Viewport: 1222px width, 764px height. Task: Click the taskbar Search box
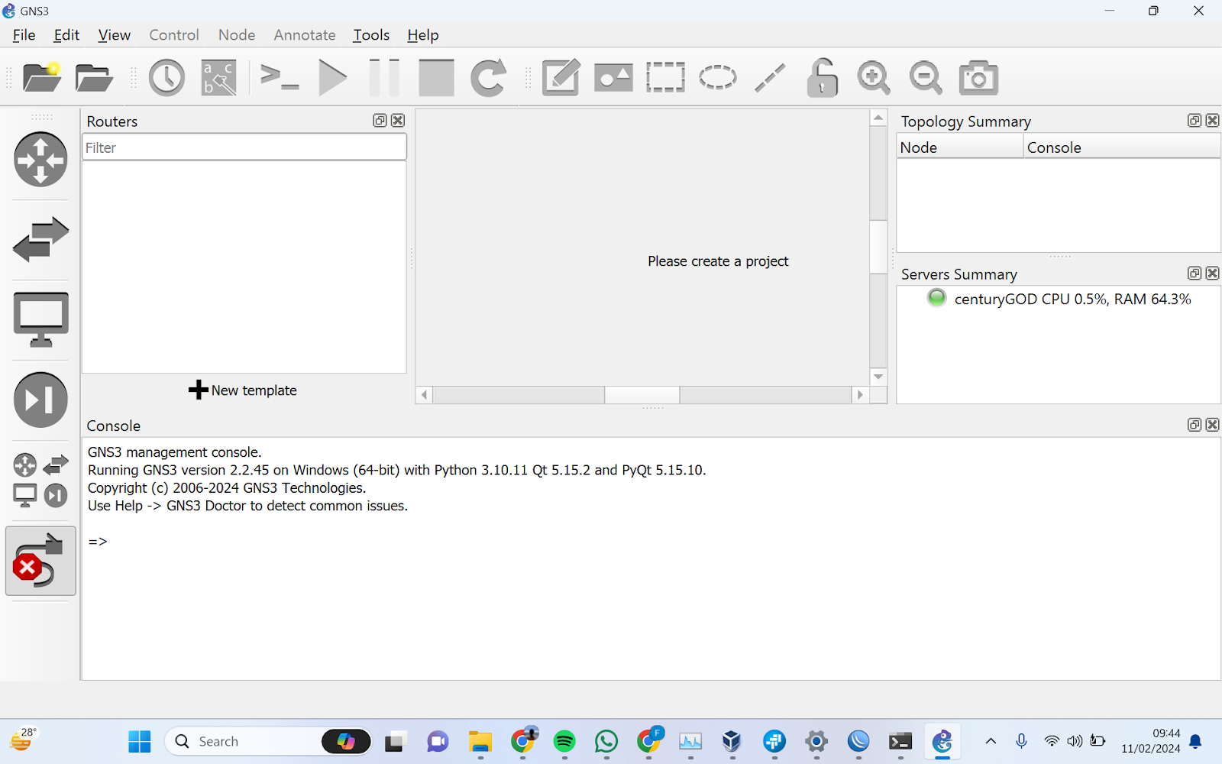click(x=268, y=741)
